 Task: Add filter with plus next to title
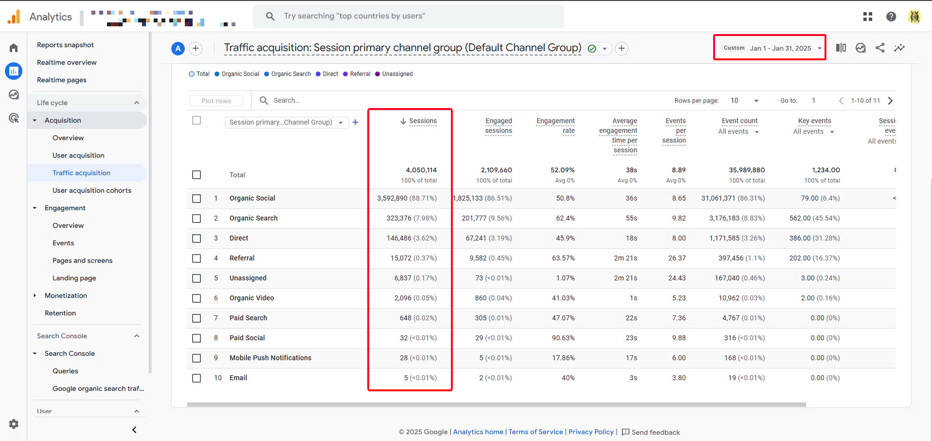(622, 48)
